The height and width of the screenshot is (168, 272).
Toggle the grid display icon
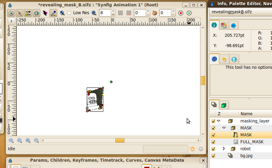click(120, 13)
